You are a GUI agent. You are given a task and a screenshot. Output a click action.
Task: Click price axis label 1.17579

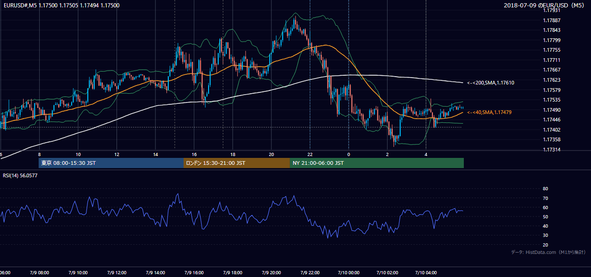(x=552, y=90)
